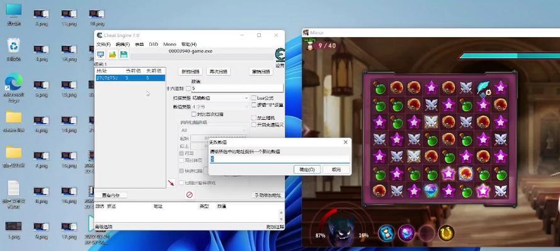Toggle the 禁止随机 checkbox

point(254,118)
